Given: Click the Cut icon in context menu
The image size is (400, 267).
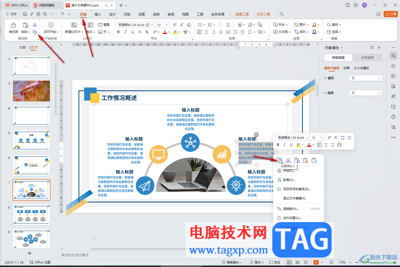Looking at the screenshot, I should [x=288, y=160].
